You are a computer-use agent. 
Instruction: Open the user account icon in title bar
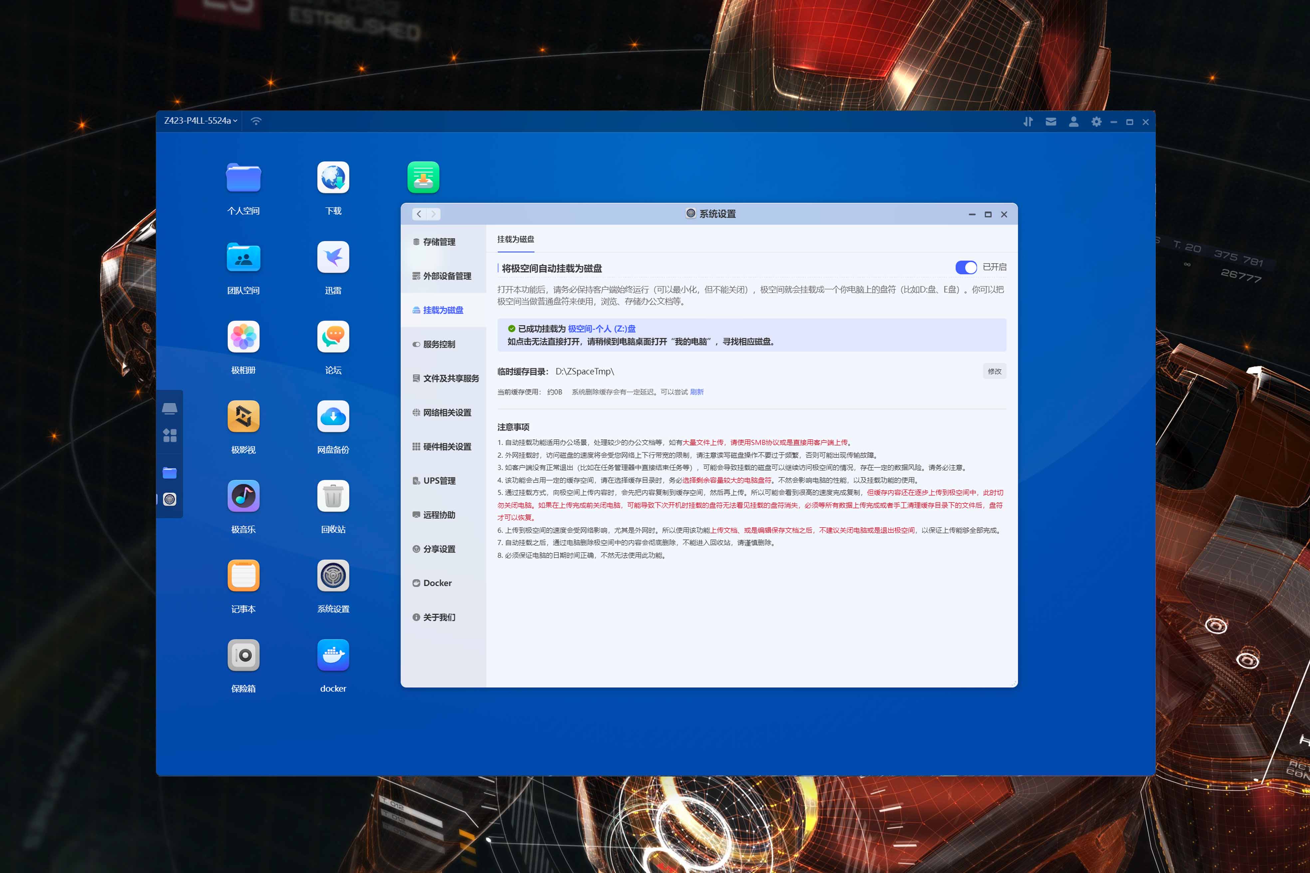point(1074,121)
